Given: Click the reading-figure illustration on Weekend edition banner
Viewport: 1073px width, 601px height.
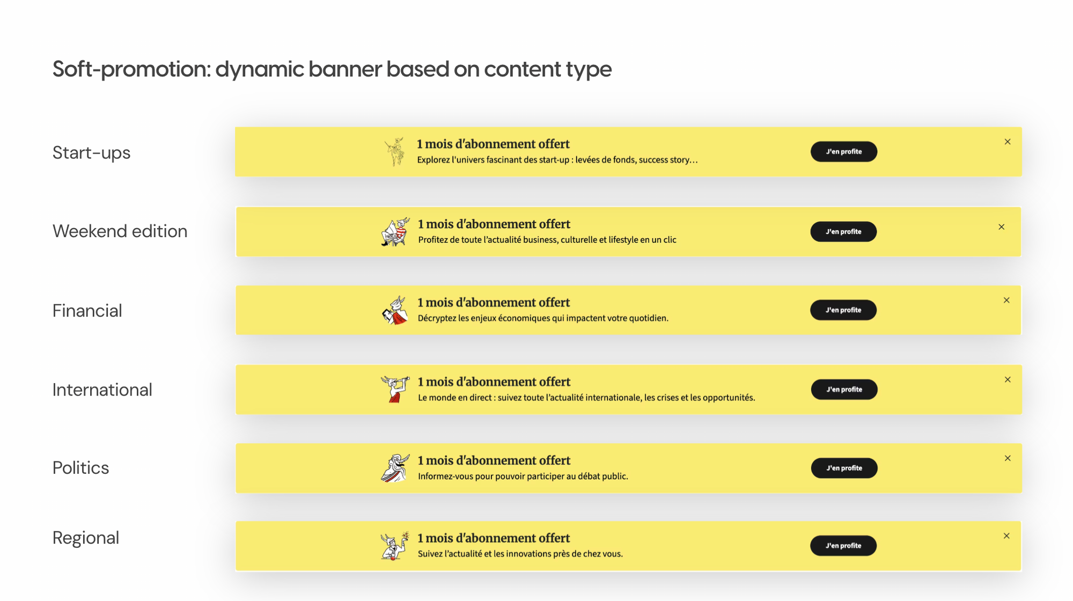Looking at the screenshot, I should pyautogui.click(x=393, y=231).
